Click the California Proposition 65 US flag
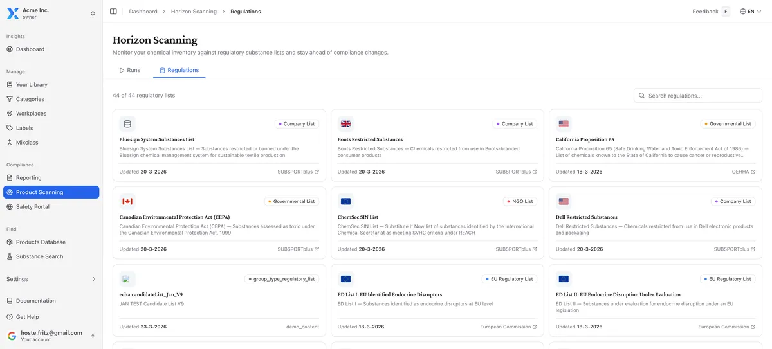The image size is (772, 349). click(564, 124)
